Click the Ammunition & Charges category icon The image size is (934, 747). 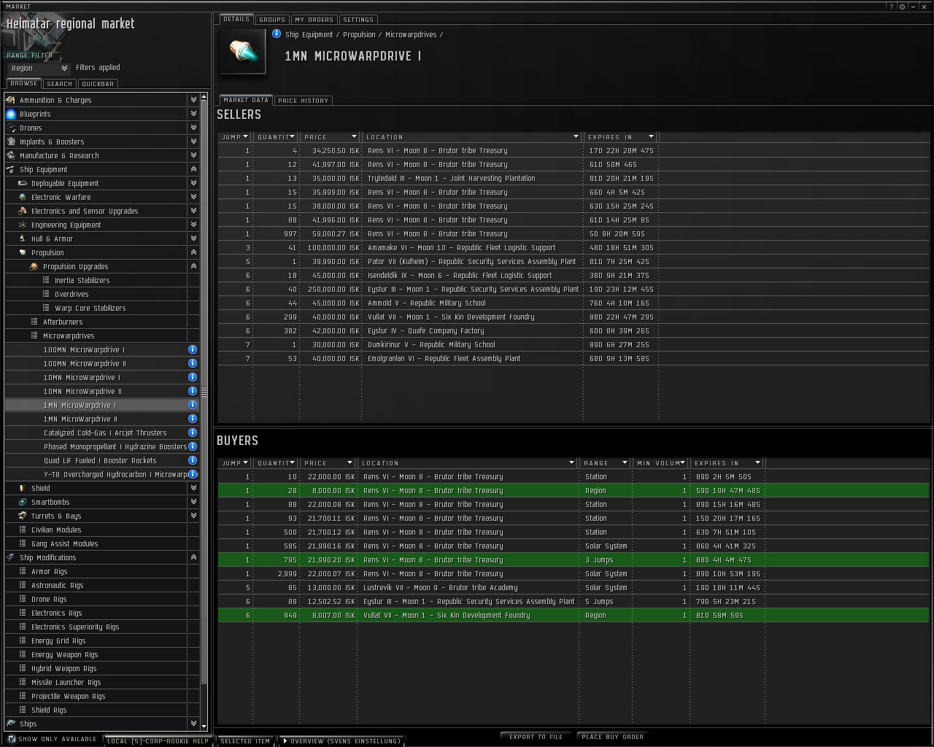tap(11, 100)
